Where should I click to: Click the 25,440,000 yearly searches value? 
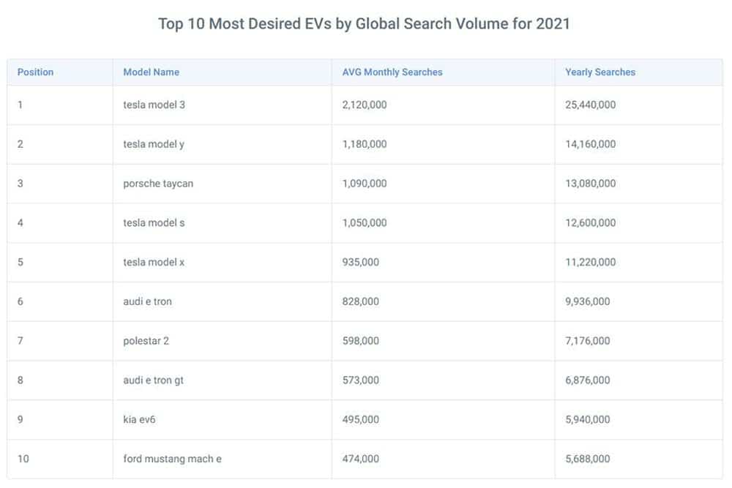590,105
